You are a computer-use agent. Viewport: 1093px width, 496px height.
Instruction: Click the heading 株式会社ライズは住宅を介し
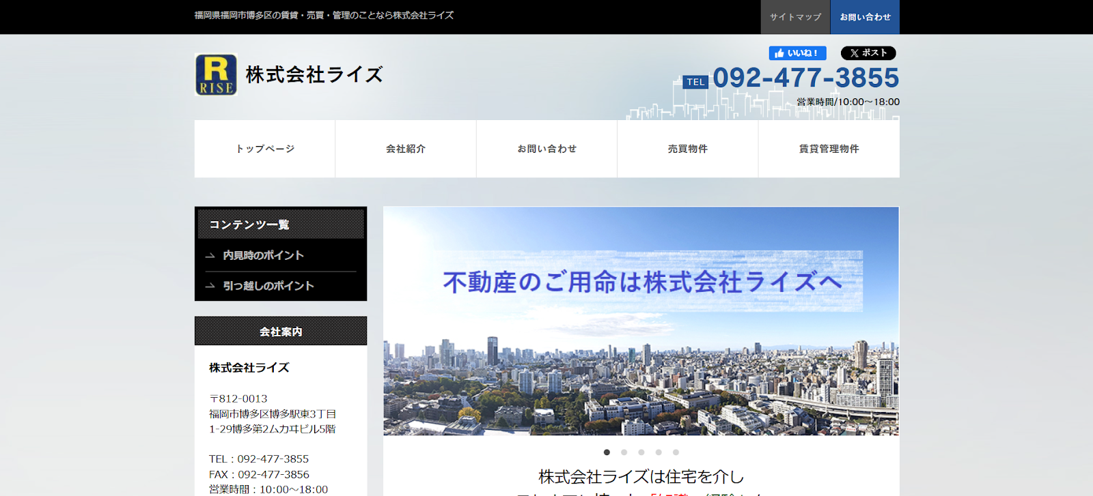tap(641, 476)
